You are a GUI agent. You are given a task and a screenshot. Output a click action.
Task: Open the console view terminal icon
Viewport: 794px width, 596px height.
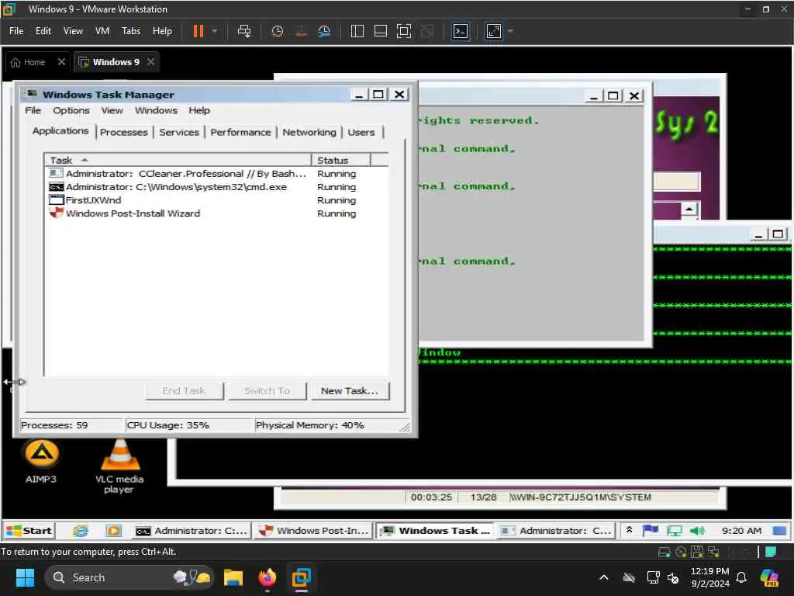[460, 31]
